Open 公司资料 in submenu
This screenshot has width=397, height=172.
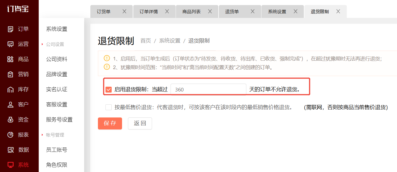point(57,59)
